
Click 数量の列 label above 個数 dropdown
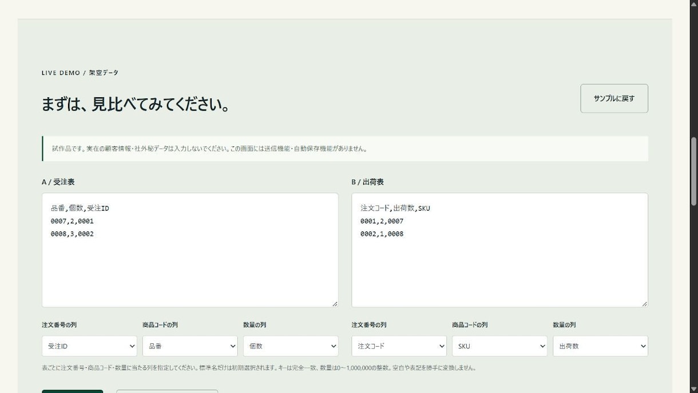(255, 325)
